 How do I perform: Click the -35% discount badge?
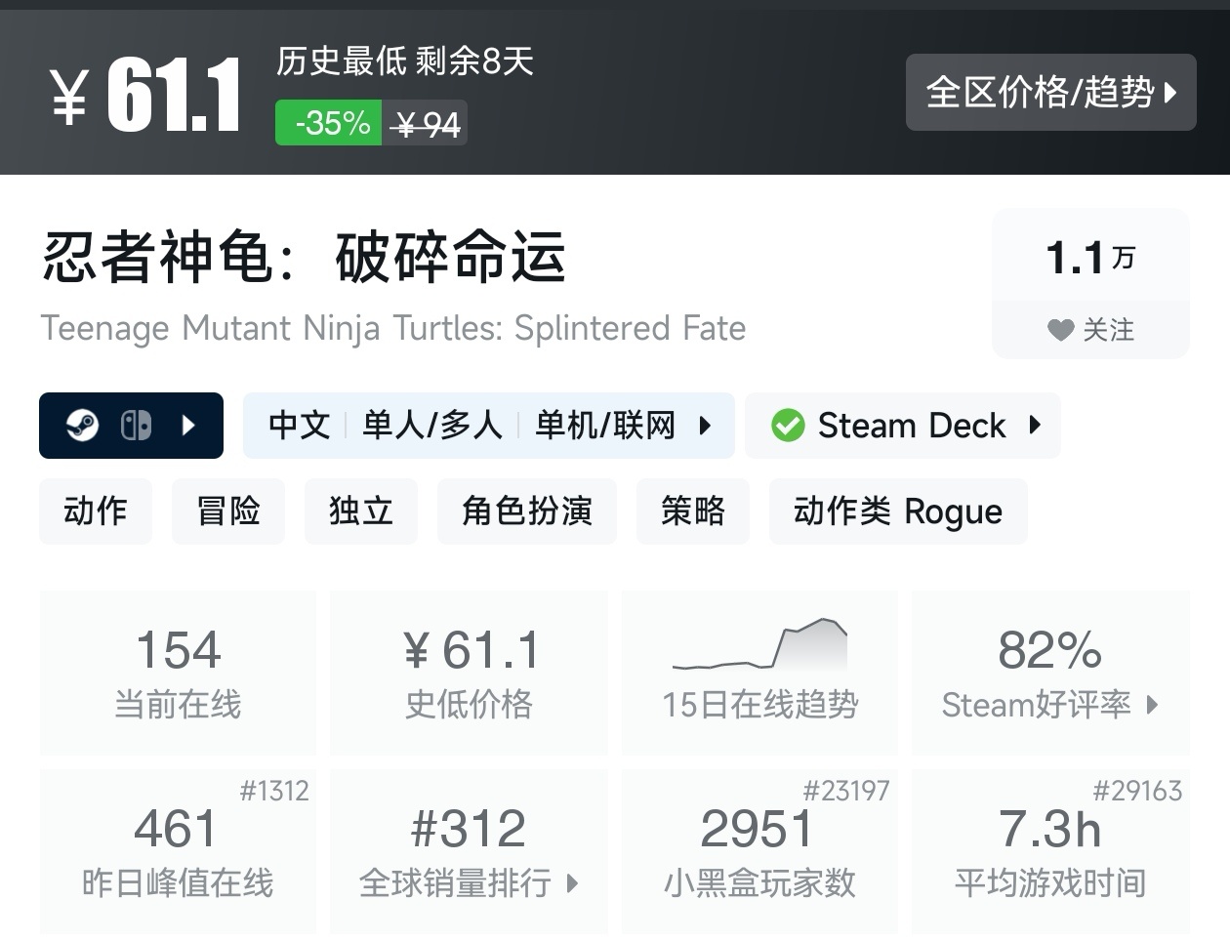(x=329, y=123)
